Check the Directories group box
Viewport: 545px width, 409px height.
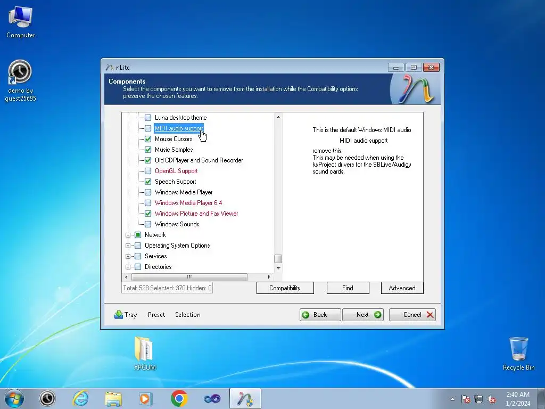pos(138,267)
